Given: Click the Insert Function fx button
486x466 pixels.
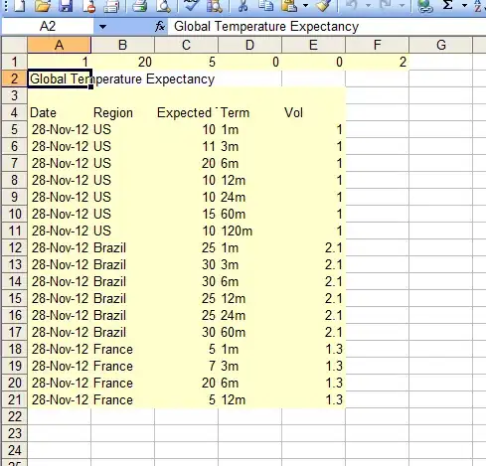Looking at the screenshot, I should [x=160, y=27].
